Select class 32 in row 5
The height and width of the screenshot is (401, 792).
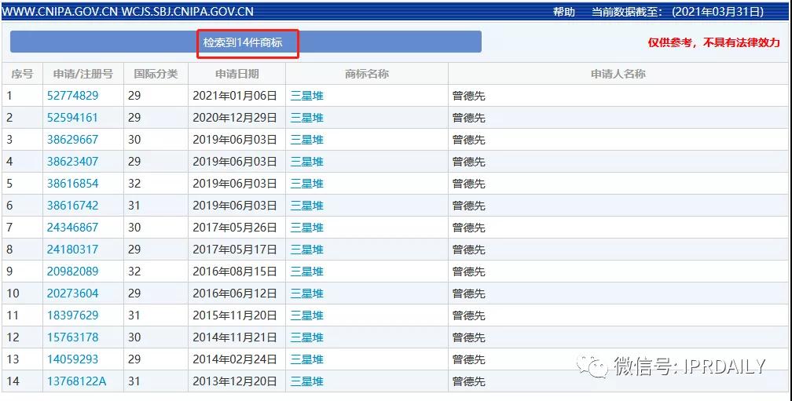click(x=134, y=183)
